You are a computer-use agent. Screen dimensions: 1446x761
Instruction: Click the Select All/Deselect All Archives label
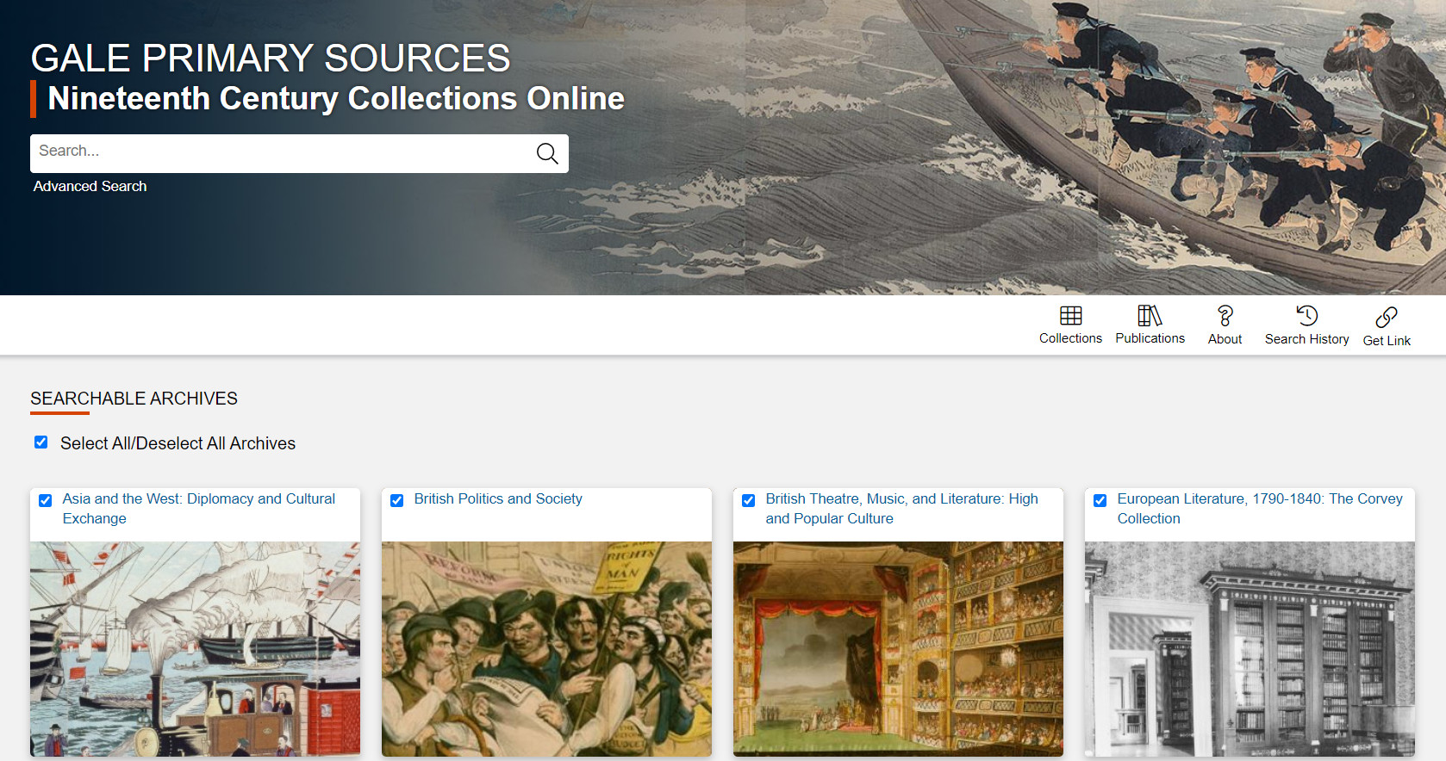coord(178,443)
